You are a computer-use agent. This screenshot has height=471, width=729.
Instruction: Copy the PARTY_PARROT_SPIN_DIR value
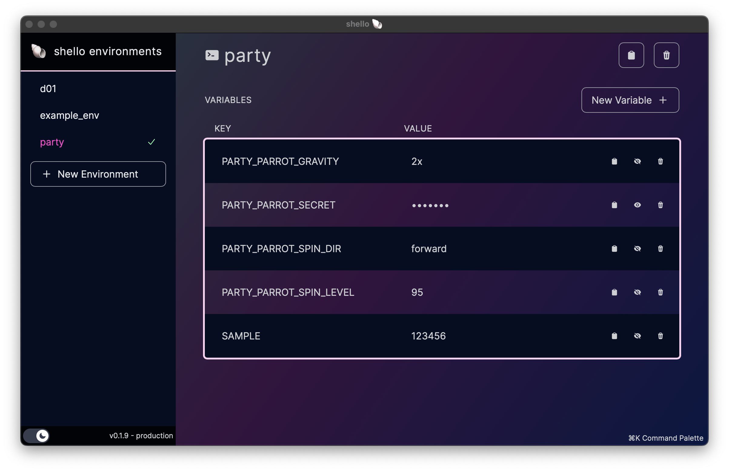pyautogui.click(x=614, y=249)
